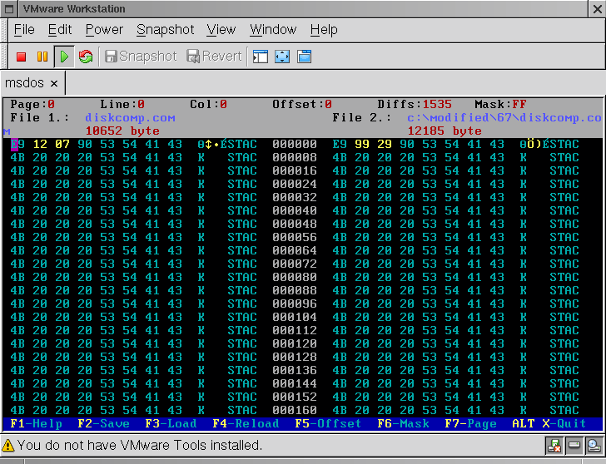This screenshot has height=464, width=606.
Task: Click the yellow byte 12 in file 1
Action: [40, 145]
